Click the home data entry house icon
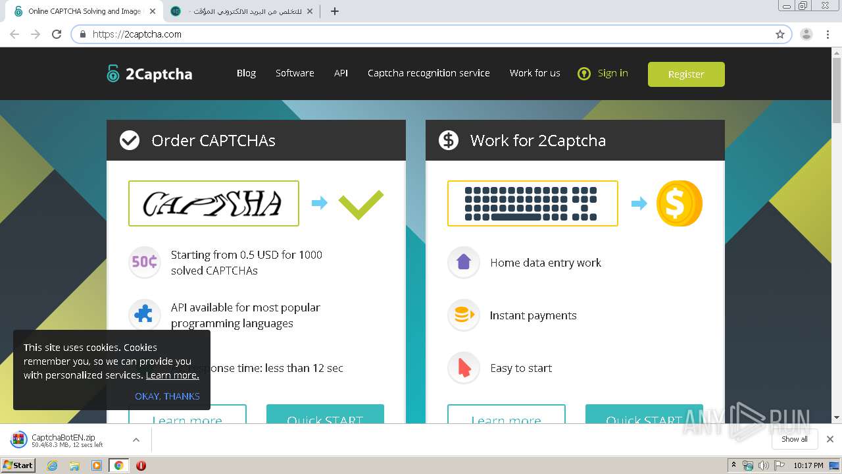 click(464, 262)
